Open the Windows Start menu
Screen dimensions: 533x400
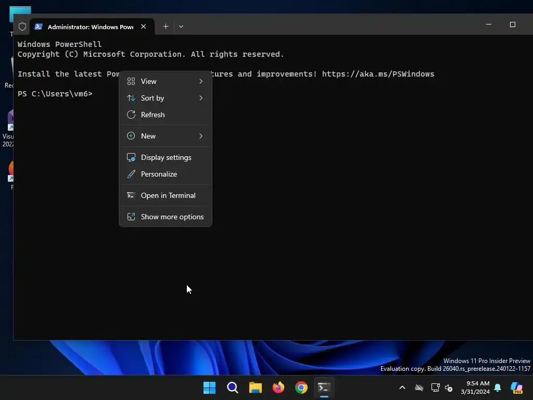tap(209, 387)
